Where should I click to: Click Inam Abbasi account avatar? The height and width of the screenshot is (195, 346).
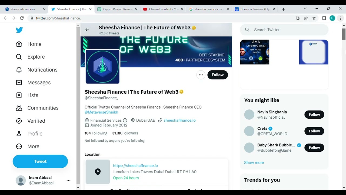click(21, 180)
